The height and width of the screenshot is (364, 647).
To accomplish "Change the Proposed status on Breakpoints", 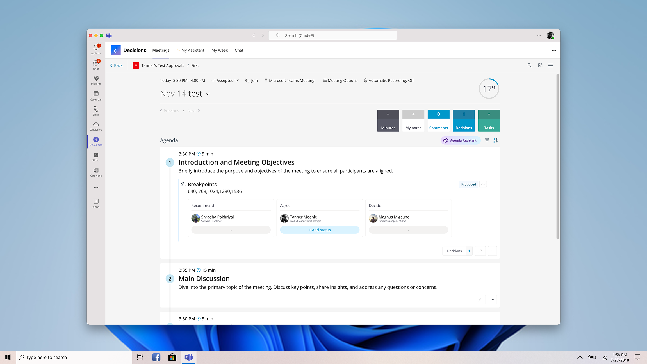I will point(468,184).
